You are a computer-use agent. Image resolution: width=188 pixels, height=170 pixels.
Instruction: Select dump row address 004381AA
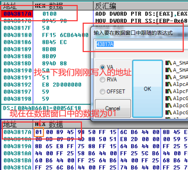(x=17, y=153)
